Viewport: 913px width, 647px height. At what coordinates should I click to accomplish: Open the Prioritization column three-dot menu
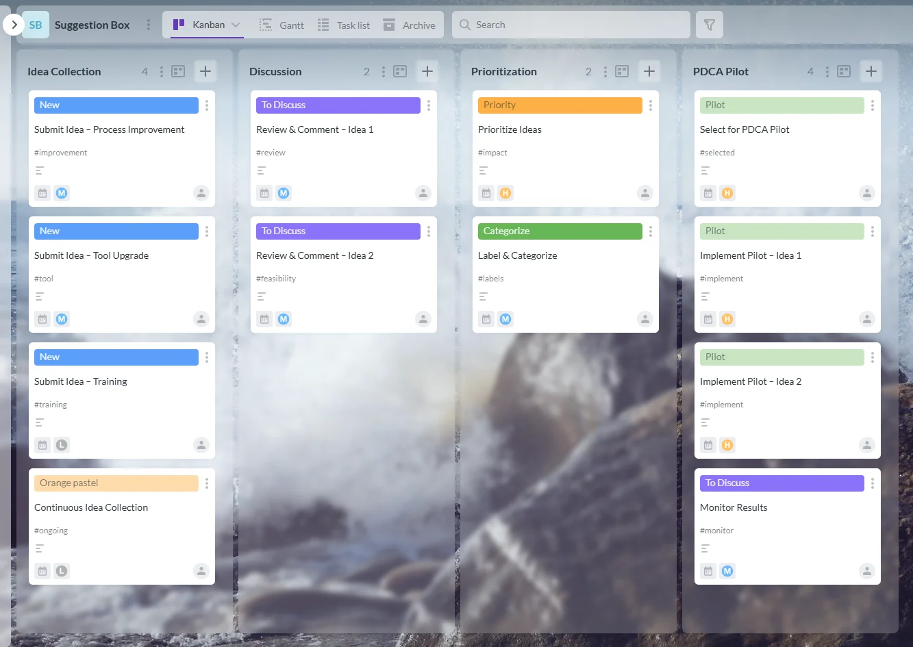[x=605, y=71]
